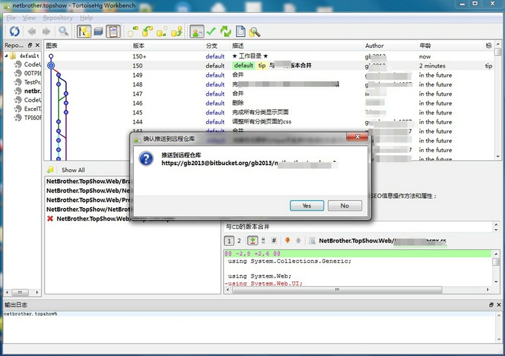Toggle the output log panel button
The image size is (505, 356).
tap(113, 32)
